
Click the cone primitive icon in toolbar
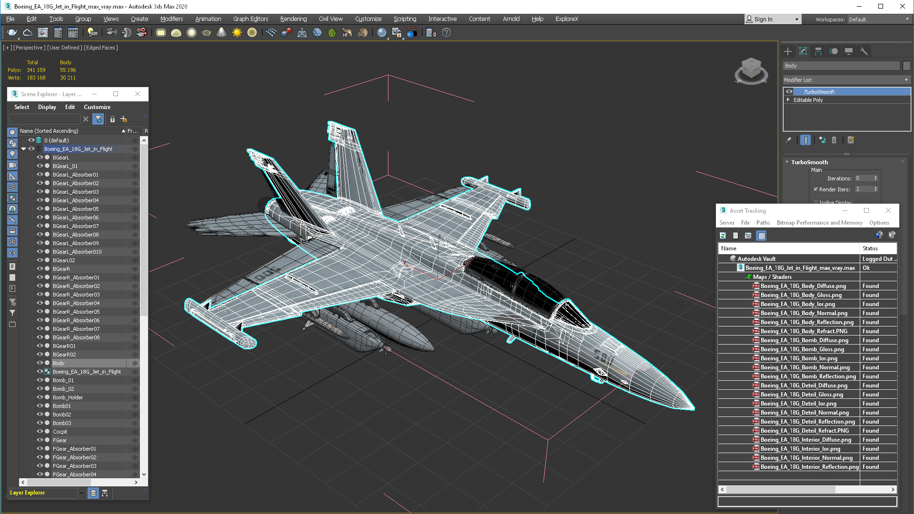click(x=221, y=33)
